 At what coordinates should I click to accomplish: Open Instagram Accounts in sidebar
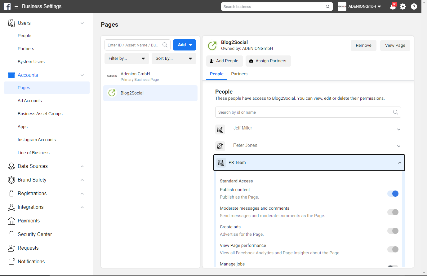tap(37, 140)
